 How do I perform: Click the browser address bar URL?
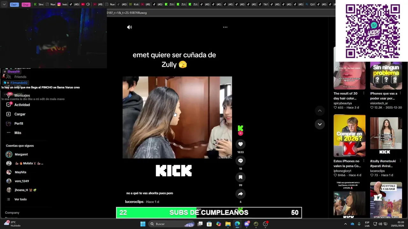click(x=127, y=13)
